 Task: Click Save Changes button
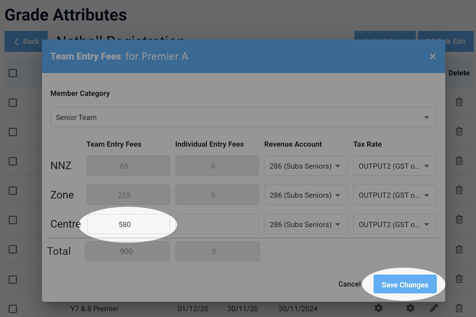(x=405, y=284)
